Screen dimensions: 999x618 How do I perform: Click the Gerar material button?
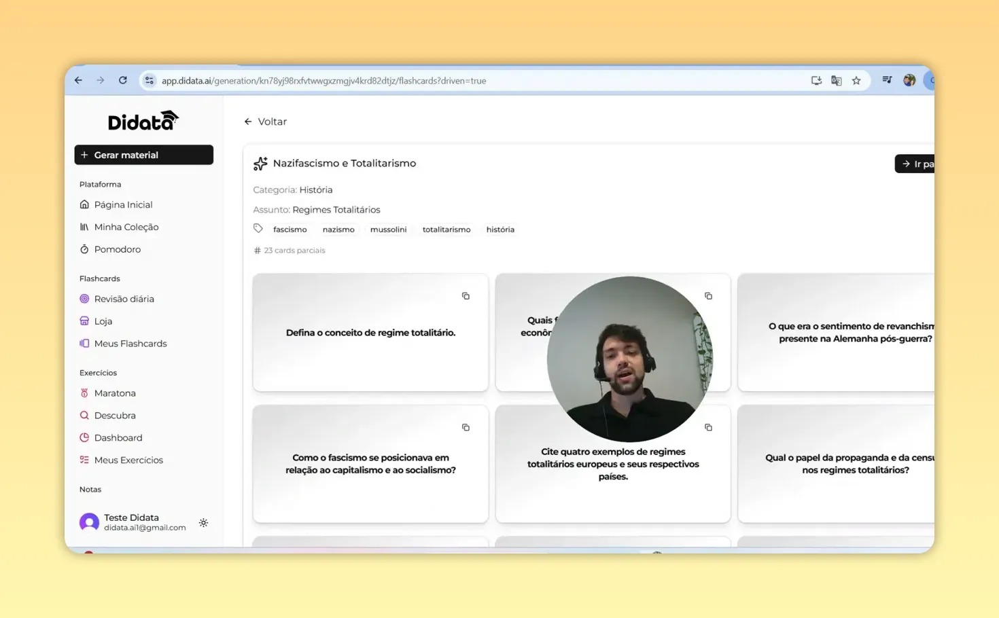tap(143, 155)
